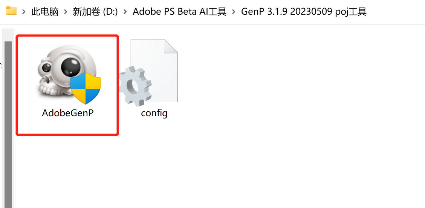
Task: Expand the chevron after 新加卷 (D:)
Action: [125, 12]
